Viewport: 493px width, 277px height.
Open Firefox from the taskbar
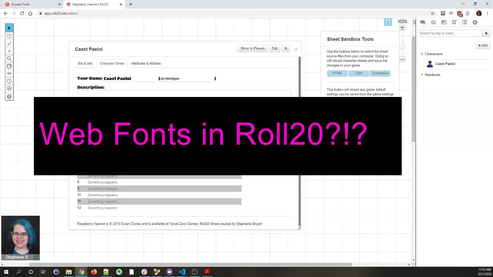[x=94, y=272]
